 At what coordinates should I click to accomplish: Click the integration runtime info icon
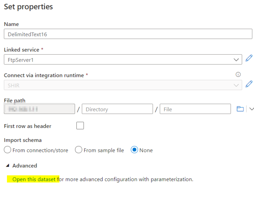pyautogui.click(x=238, y=74)
